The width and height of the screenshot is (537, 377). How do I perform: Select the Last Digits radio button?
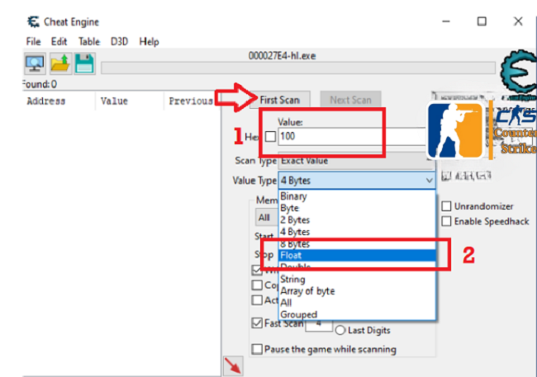click(340, 331)
